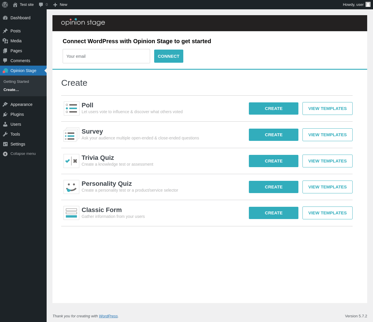Click the Personality Quiz smiley icon

coord(71,187)
